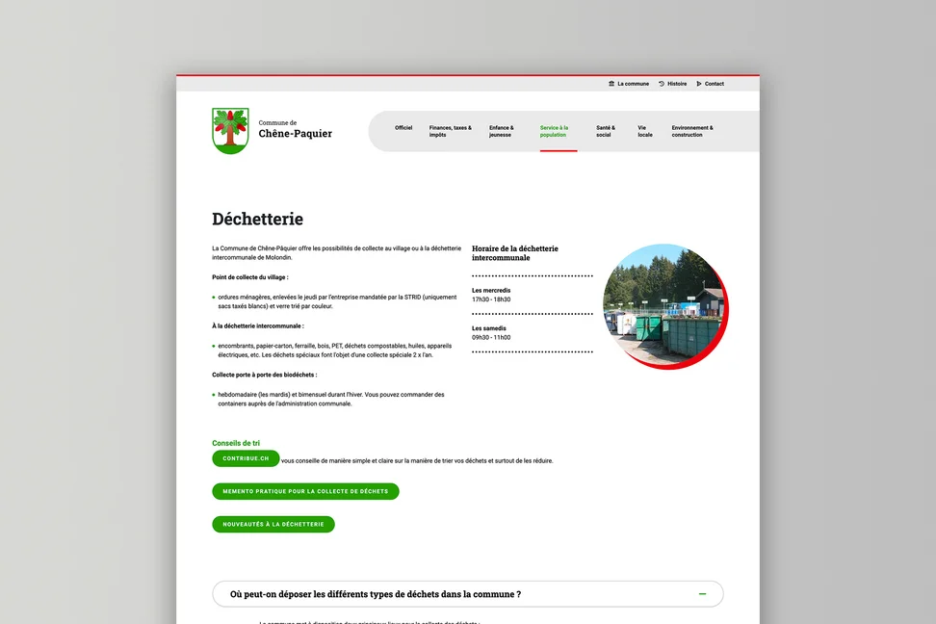Image resolution: width=936 pixels, height=624 pixels.
Task: Click the Chêne-Paquier coat of arms logo
Action: (x=230, y=131)
